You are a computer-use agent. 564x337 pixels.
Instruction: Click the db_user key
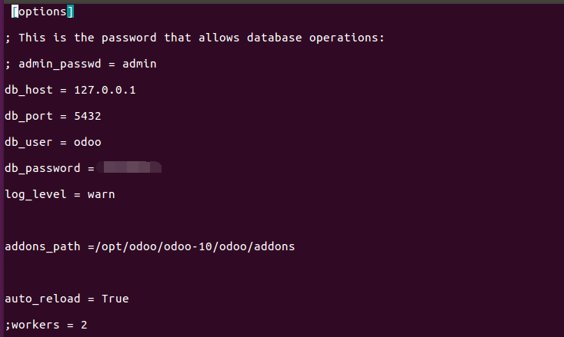[x=28, y=142]
